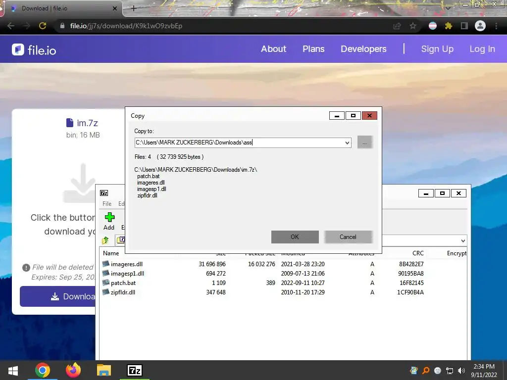Expand the Copy to path dropdown
Screen dimensions: 507x380
coord(347,142)
